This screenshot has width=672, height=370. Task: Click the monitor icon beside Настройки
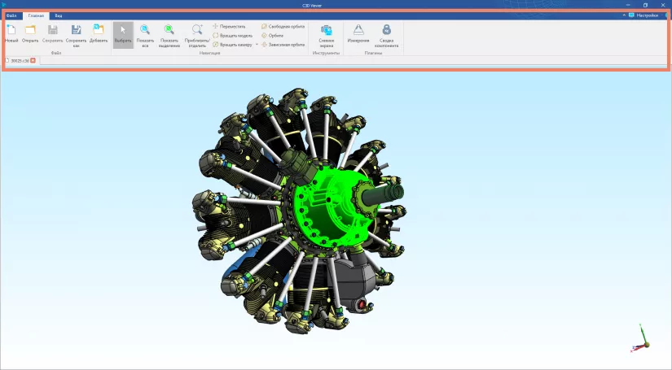[631, 15]
